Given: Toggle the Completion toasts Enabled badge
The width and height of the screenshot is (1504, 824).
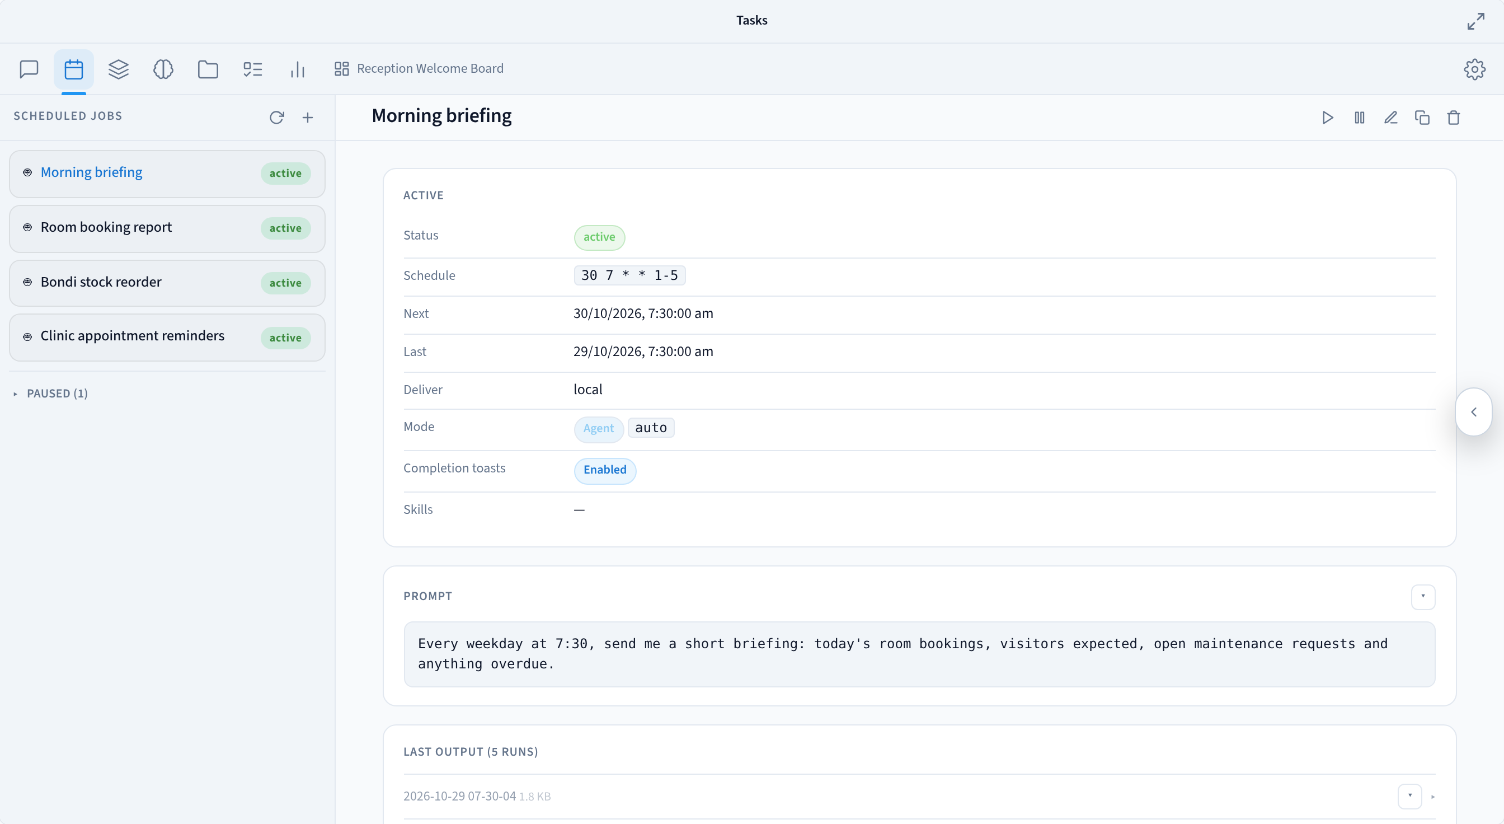Looking at the screenshot, I should coord(605,470).
